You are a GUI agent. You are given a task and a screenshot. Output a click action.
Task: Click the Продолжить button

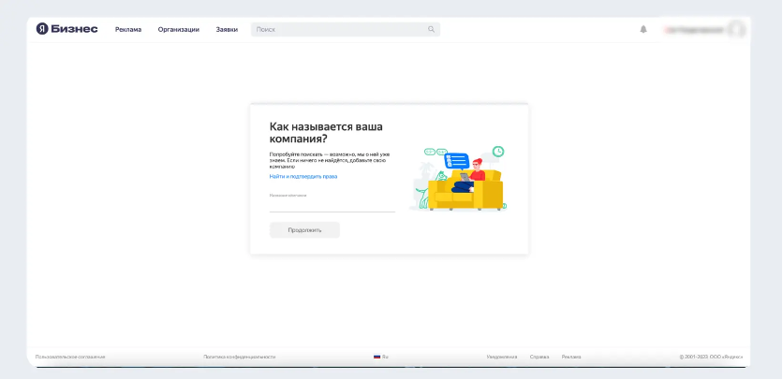pos(304,230)
